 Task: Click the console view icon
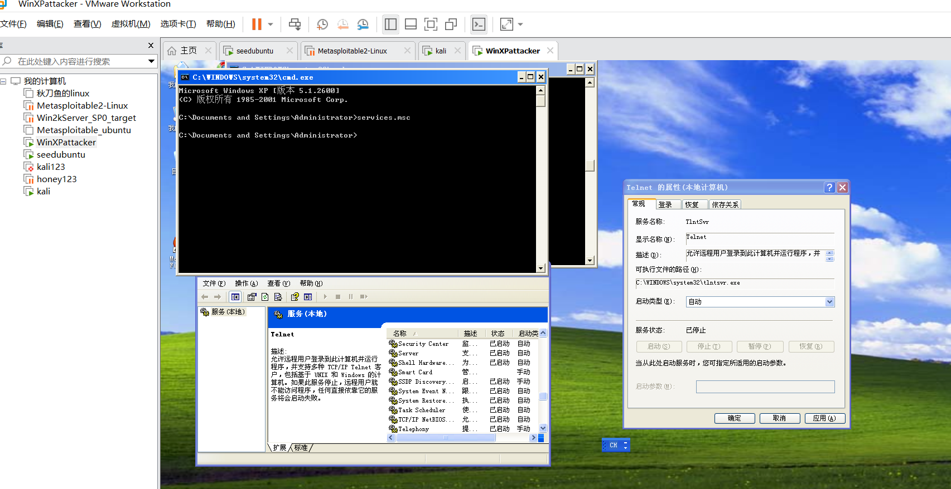coord(479,25)
